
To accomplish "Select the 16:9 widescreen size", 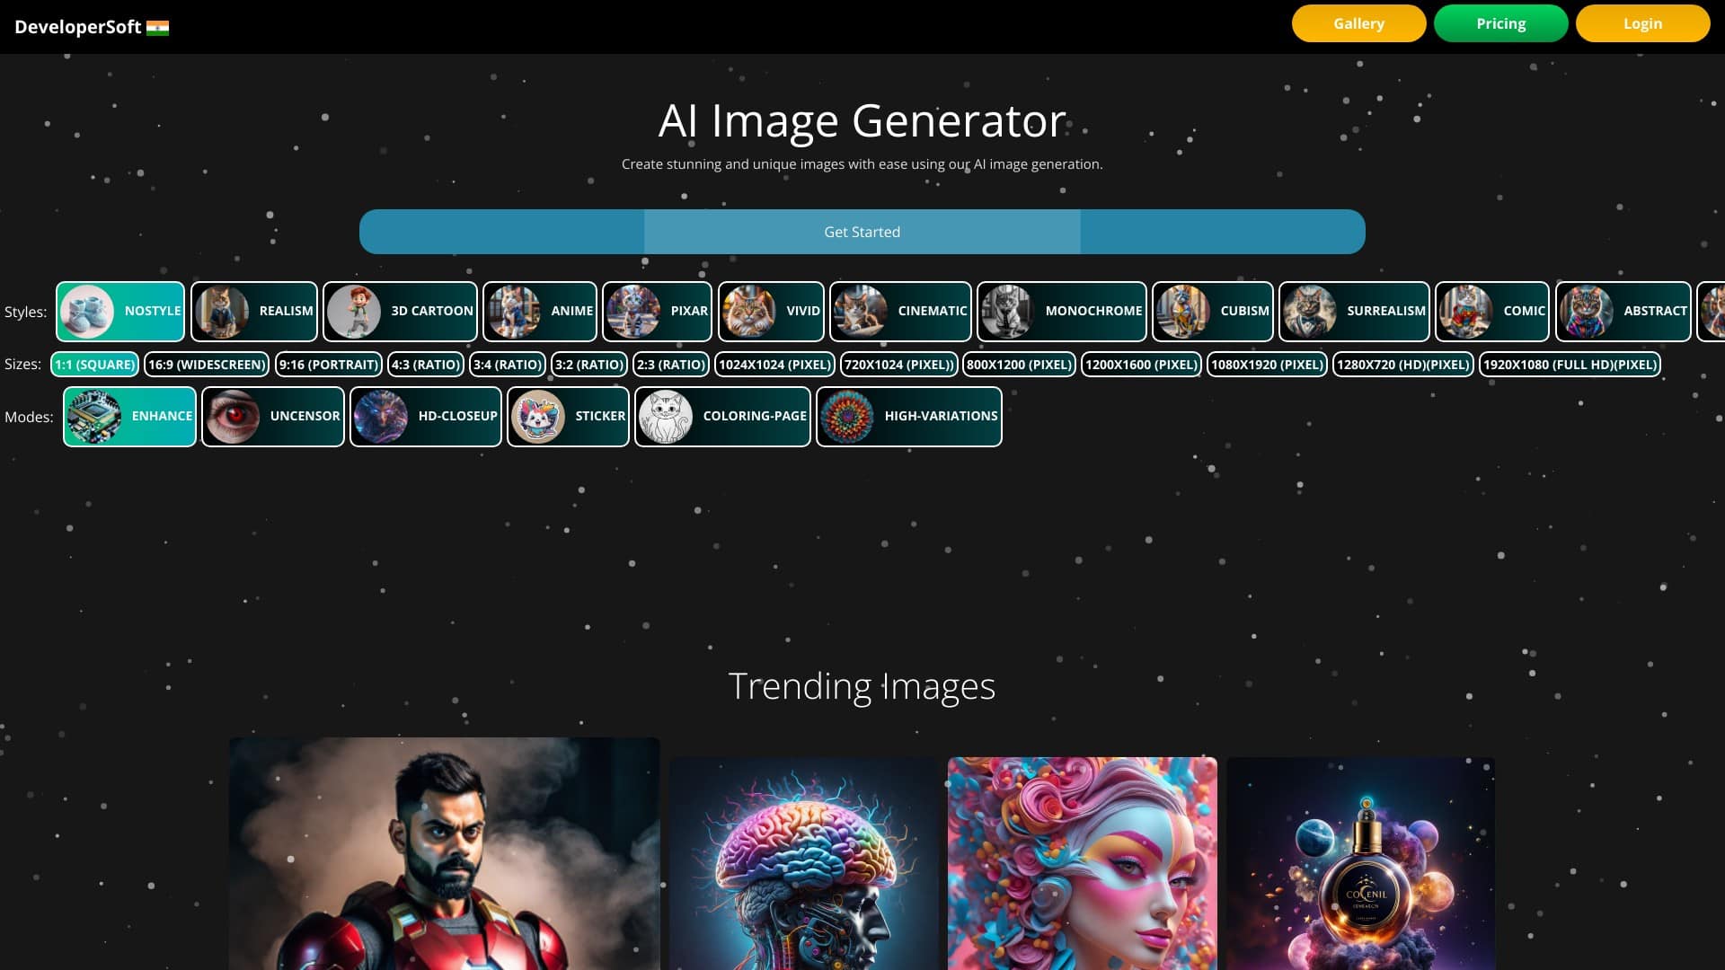I will (207, 365).
